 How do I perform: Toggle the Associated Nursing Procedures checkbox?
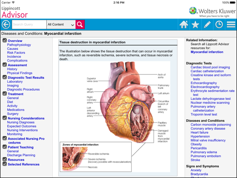pyautogui.click(x=5, y=138)
